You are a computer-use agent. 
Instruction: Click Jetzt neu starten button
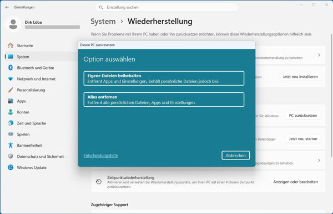pos(303,139)
